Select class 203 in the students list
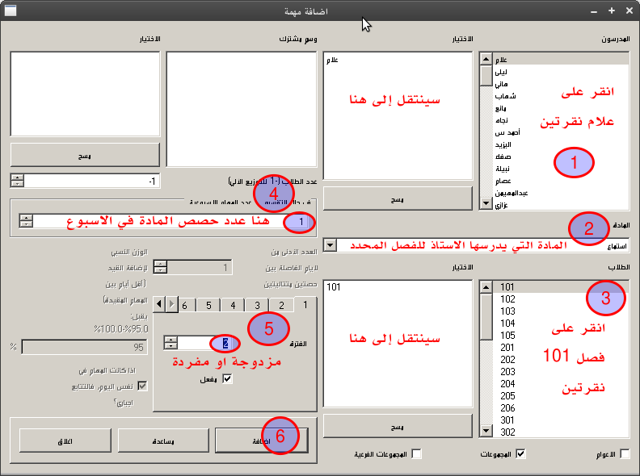The height and width of the screenshot is (476, 640). [x=506, y=371]
